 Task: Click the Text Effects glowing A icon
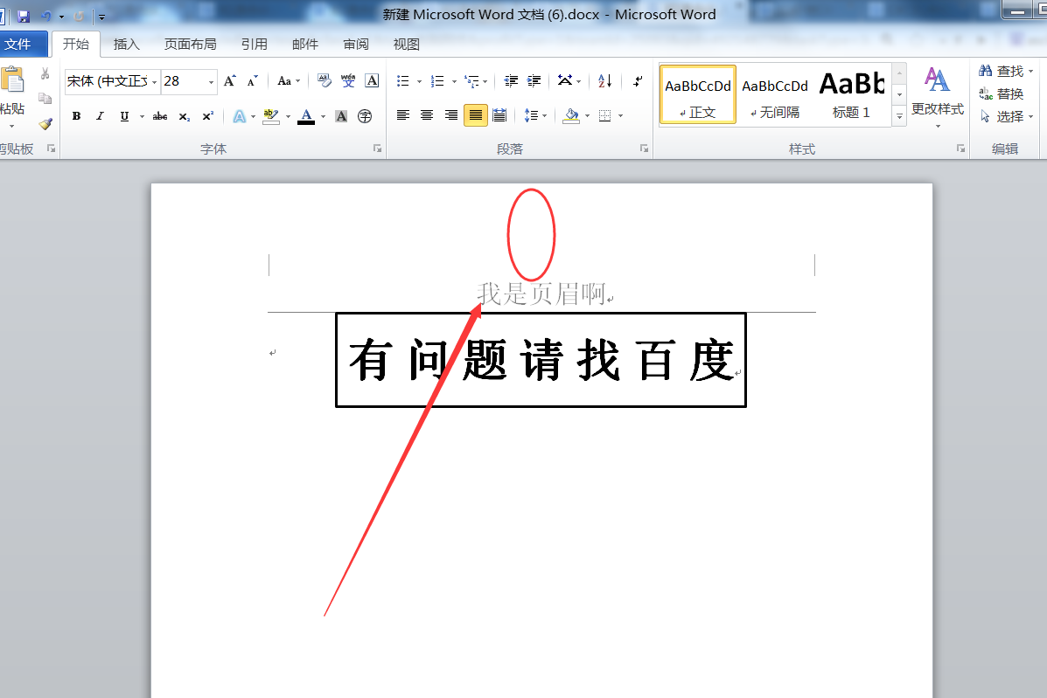point(239,117)
